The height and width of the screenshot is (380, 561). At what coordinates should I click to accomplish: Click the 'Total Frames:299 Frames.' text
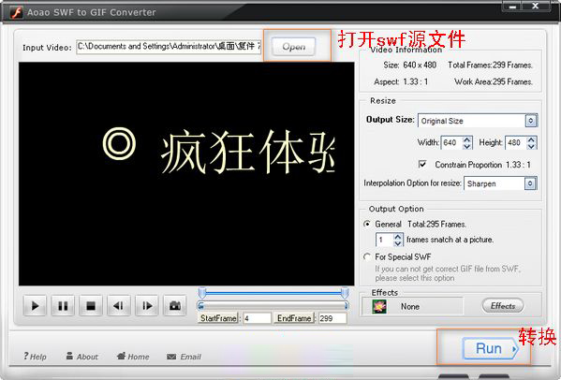point(490,66)
